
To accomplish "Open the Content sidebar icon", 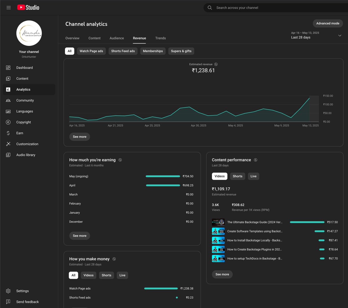I will [x=8, y=79].
